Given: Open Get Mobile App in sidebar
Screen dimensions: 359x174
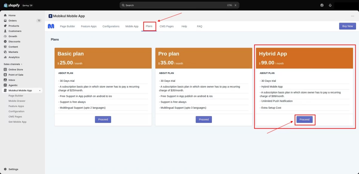Looking at the screenshot, I should 17,122.
